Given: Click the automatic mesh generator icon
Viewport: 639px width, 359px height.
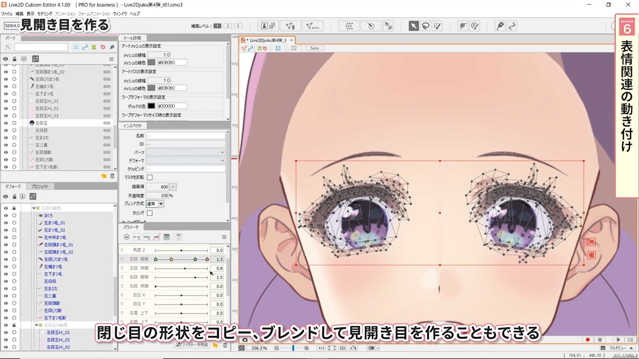Looking at the screenshot, I should click(x=312, y=26).
